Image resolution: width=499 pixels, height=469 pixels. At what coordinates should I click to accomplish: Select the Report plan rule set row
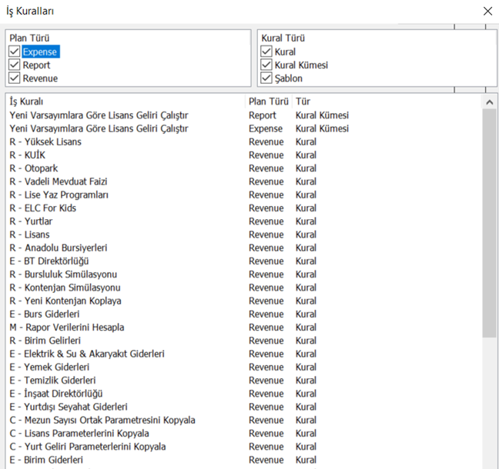pos(99,115)
